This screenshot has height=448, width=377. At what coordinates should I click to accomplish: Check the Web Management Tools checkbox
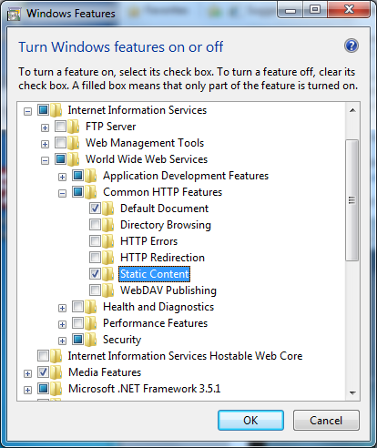click(x=60, y=142)
